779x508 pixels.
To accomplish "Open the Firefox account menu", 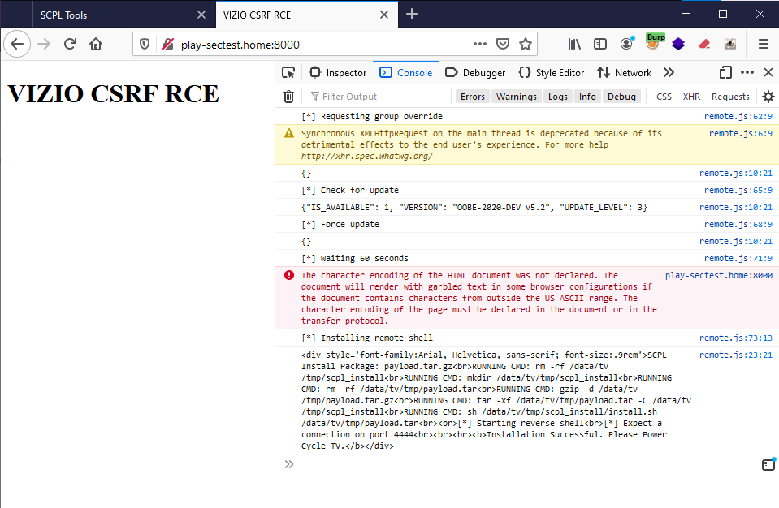I will 627,44.
